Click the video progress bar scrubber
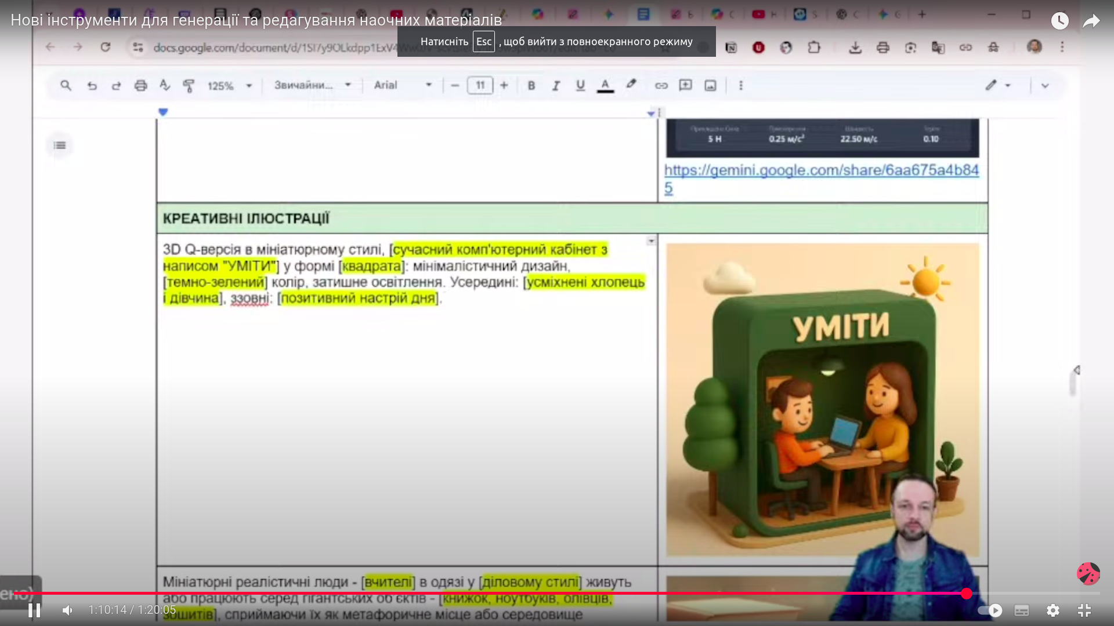The image size is (1114, 626). 966,593
